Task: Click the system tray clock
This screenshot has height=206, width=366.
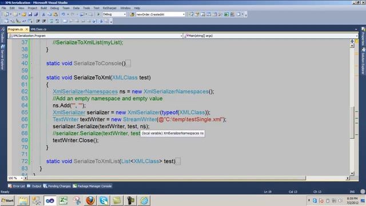Action: [x=352, y=200]
